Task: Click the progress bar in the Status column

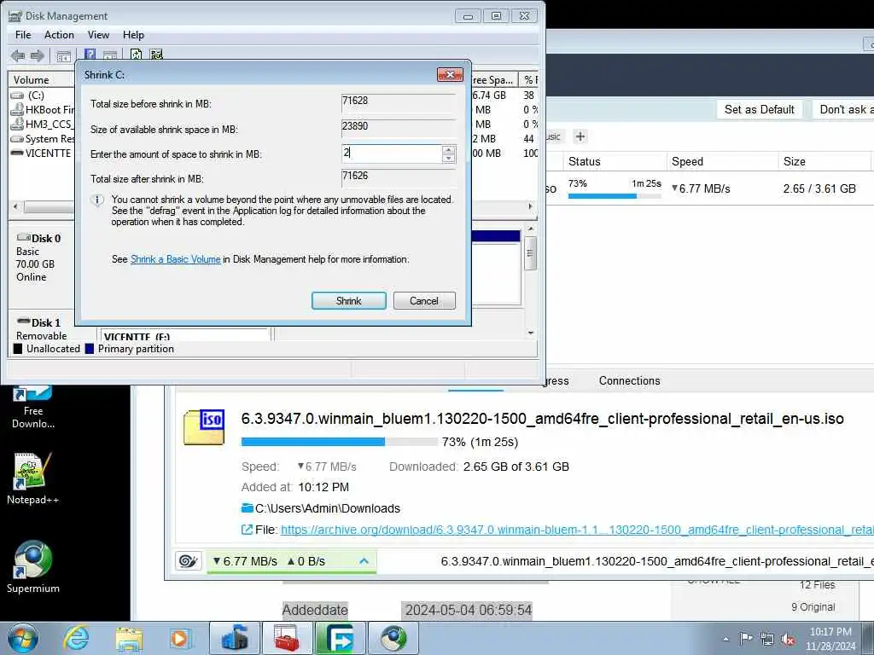Action: pos(615,196)
